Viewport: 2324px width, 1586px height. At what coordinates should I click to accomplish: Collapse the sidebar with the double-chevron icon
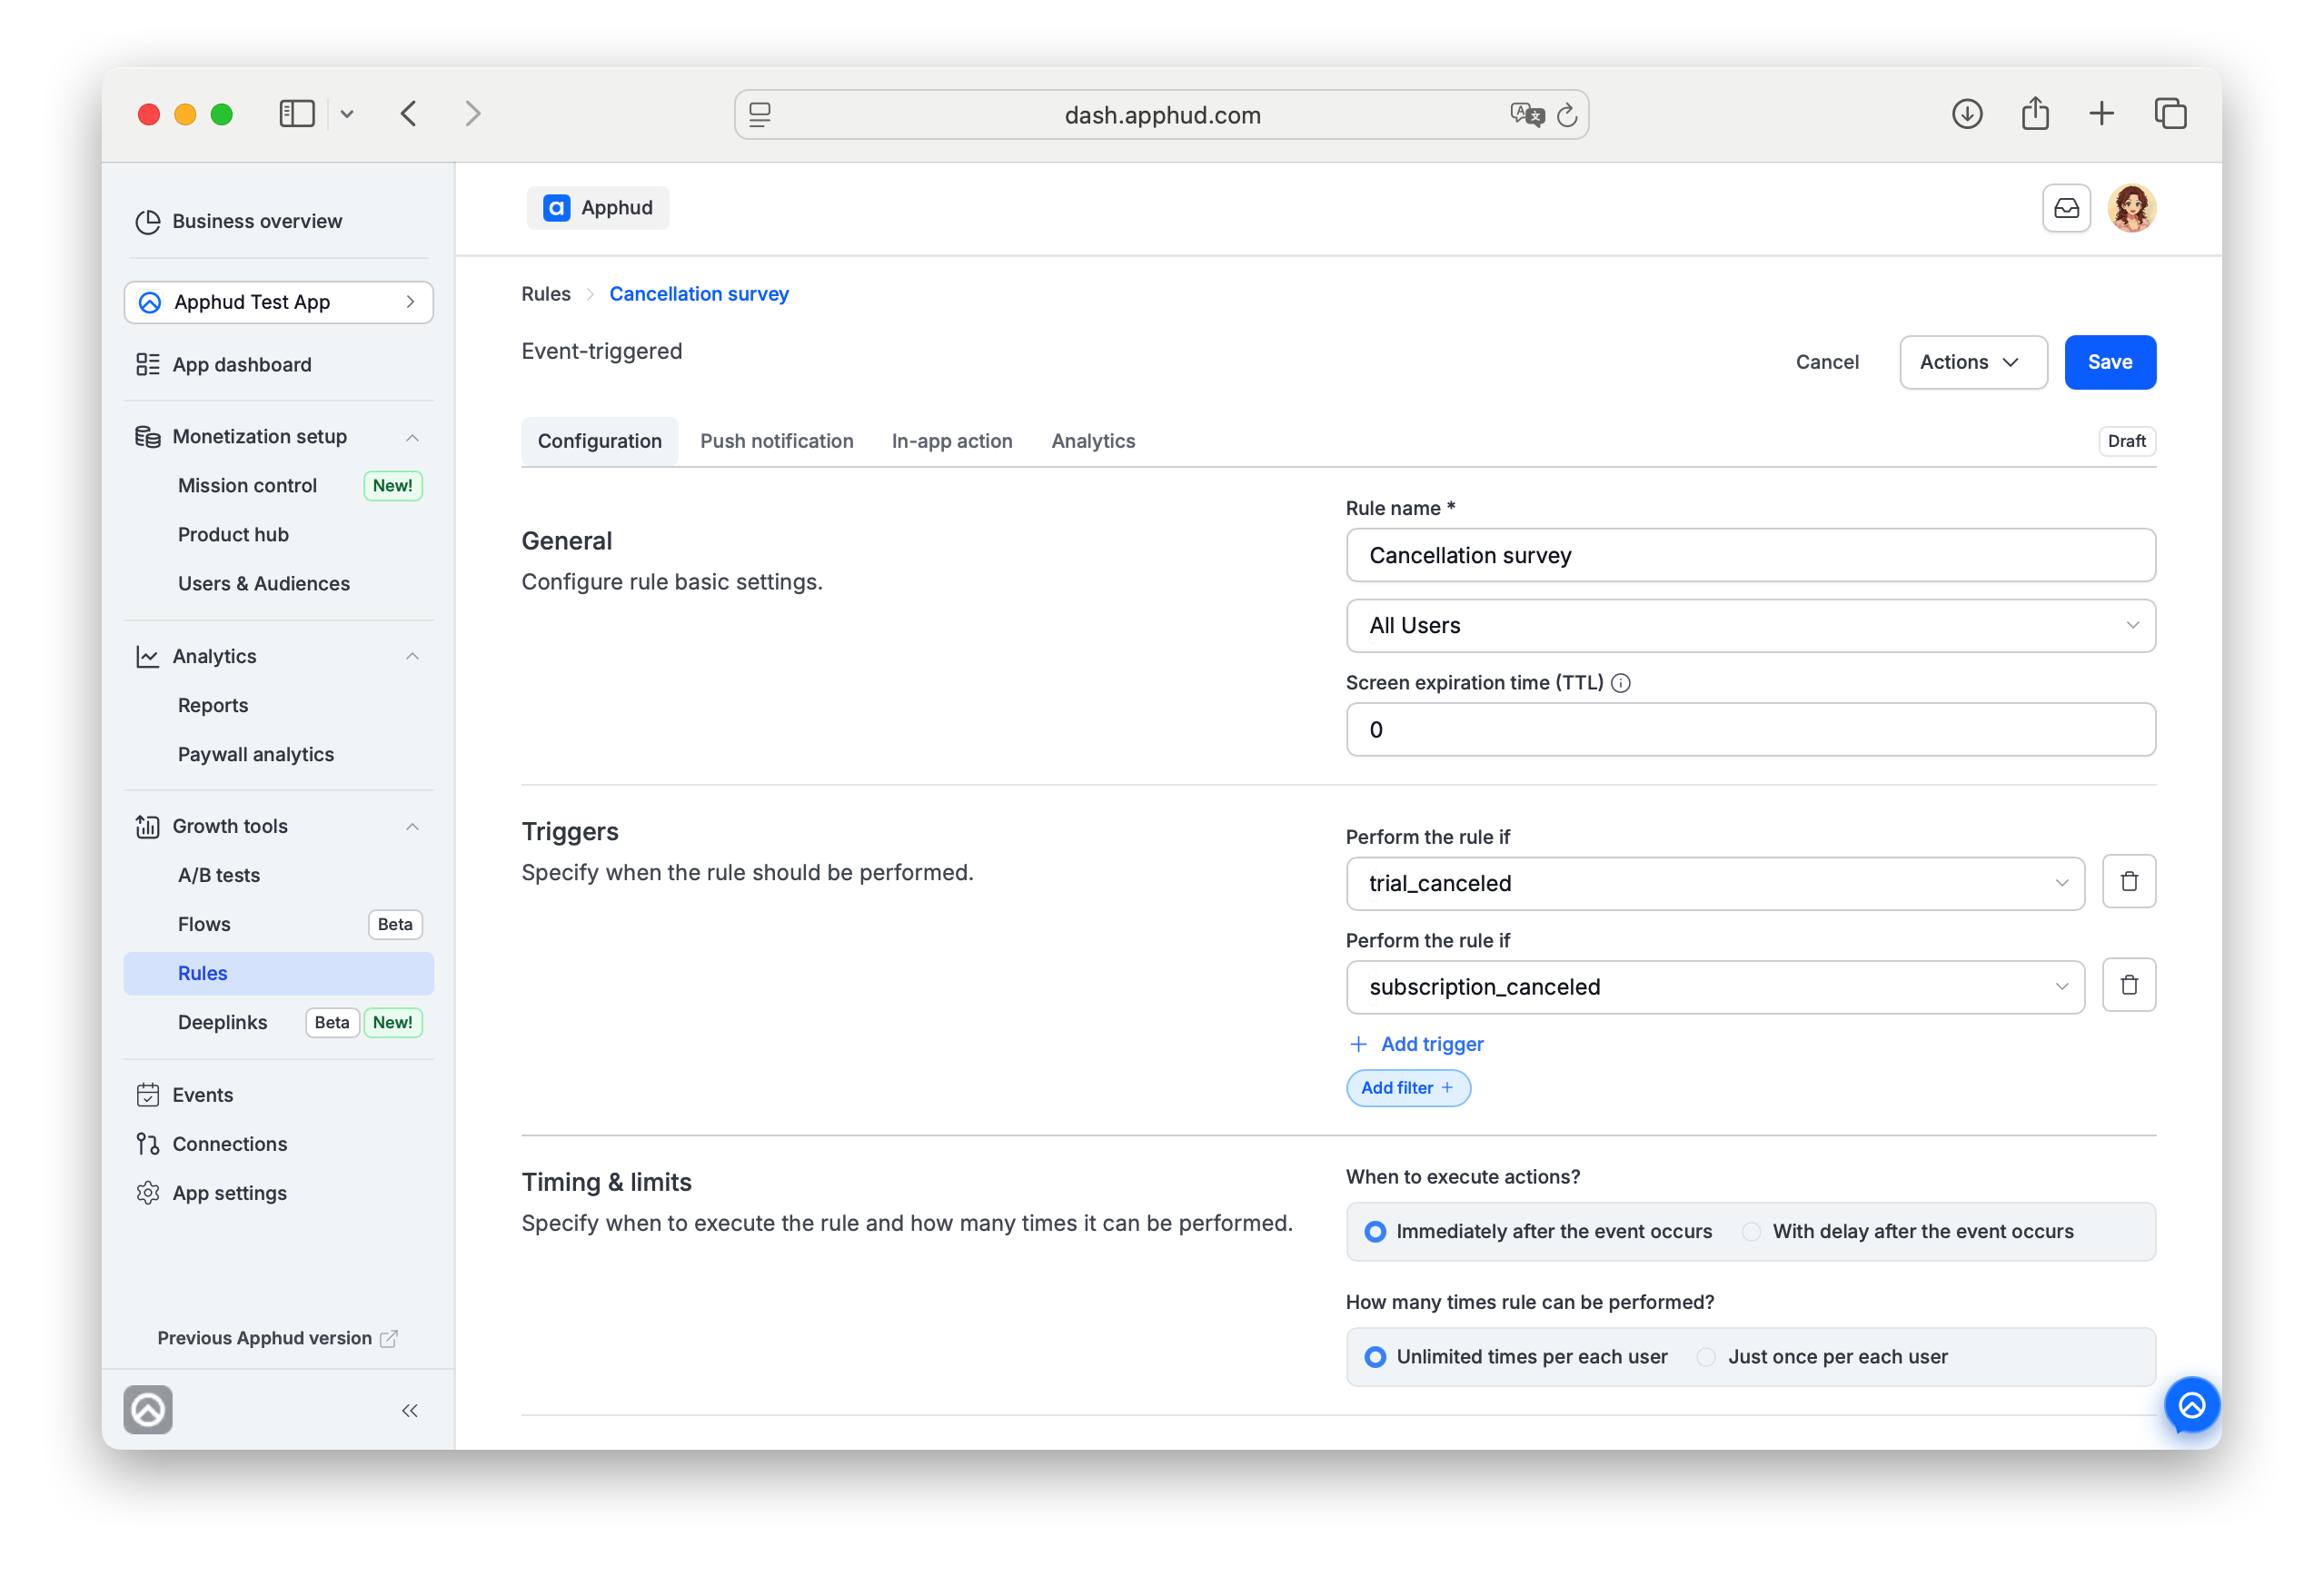[x=409, y=1410]
